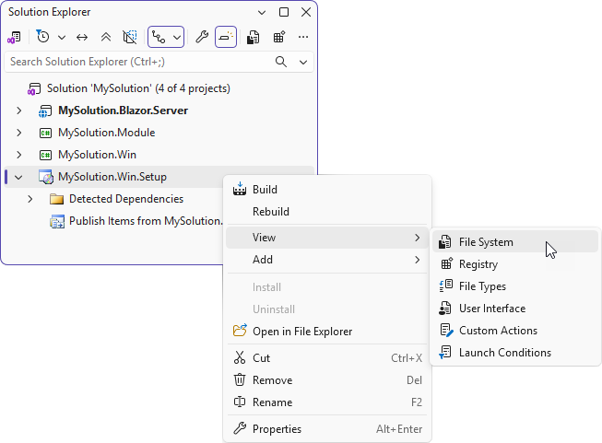This screenshot has width=602, height=443.
Task: Choose Open in File Explorer
Action: (327, 332)
